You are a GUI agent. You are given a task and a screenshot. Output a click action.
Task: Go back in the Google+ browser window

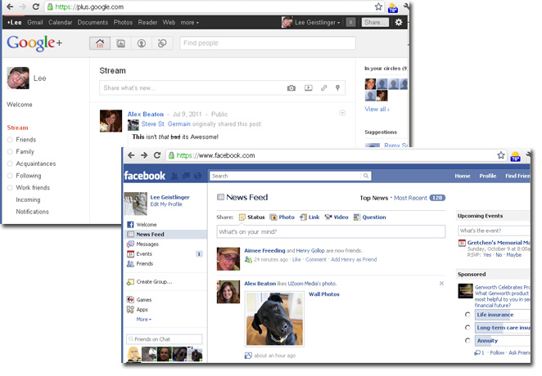[x=10, y=7]
